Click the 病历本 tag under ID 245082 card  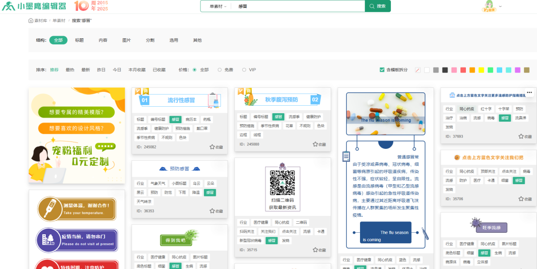pyautogui.click(x=191, y=120)
